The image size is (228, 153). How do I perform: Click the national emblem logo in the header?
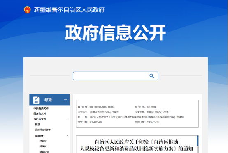coord(27,10)
